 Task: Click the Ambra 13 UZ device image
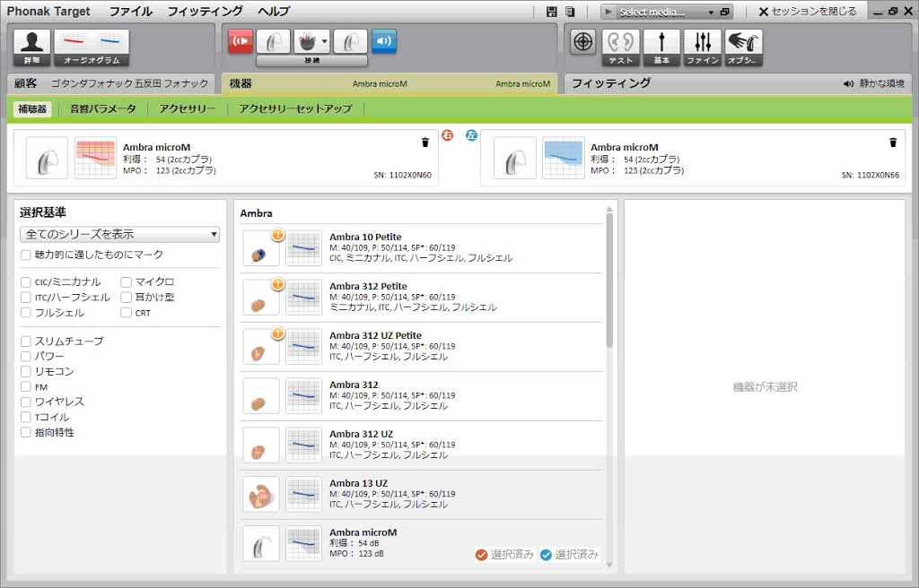pos(261,494)
